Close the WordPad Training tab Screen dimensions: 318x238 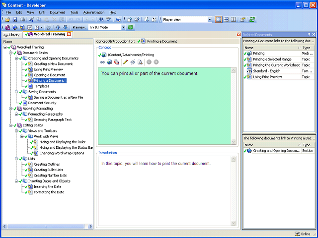tap(69, 34)
